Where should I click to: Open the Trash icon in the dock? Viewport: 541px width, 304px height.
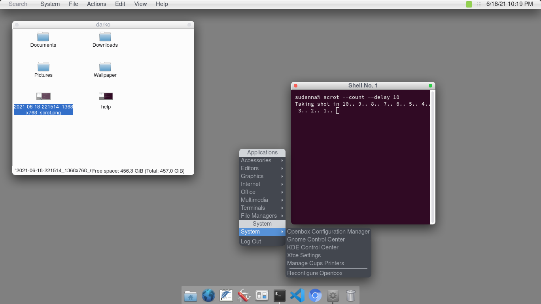pos(350,295)
